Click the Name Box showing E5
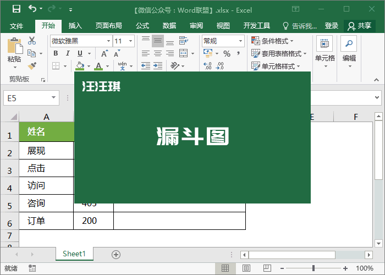This screenshot has height=275, width=385. (x=31, y=98)
